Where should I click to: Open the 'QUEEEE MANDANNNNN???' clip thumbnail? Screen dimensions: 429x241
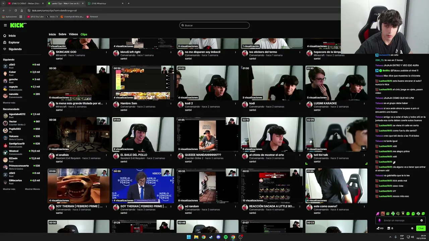click(x=207, y=134)
